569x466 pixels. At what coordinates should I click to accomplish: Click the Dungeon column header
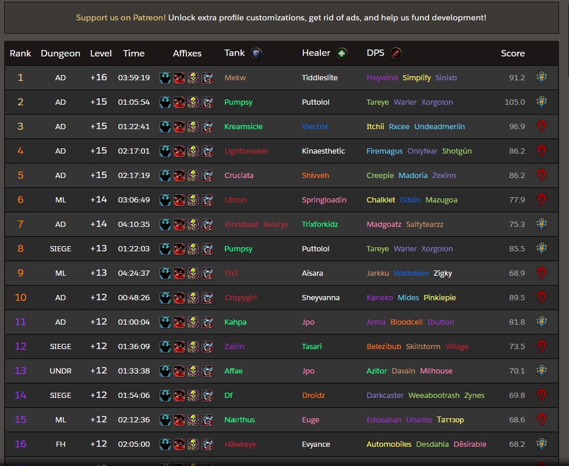pyautogui.click(x=61, y=54)
